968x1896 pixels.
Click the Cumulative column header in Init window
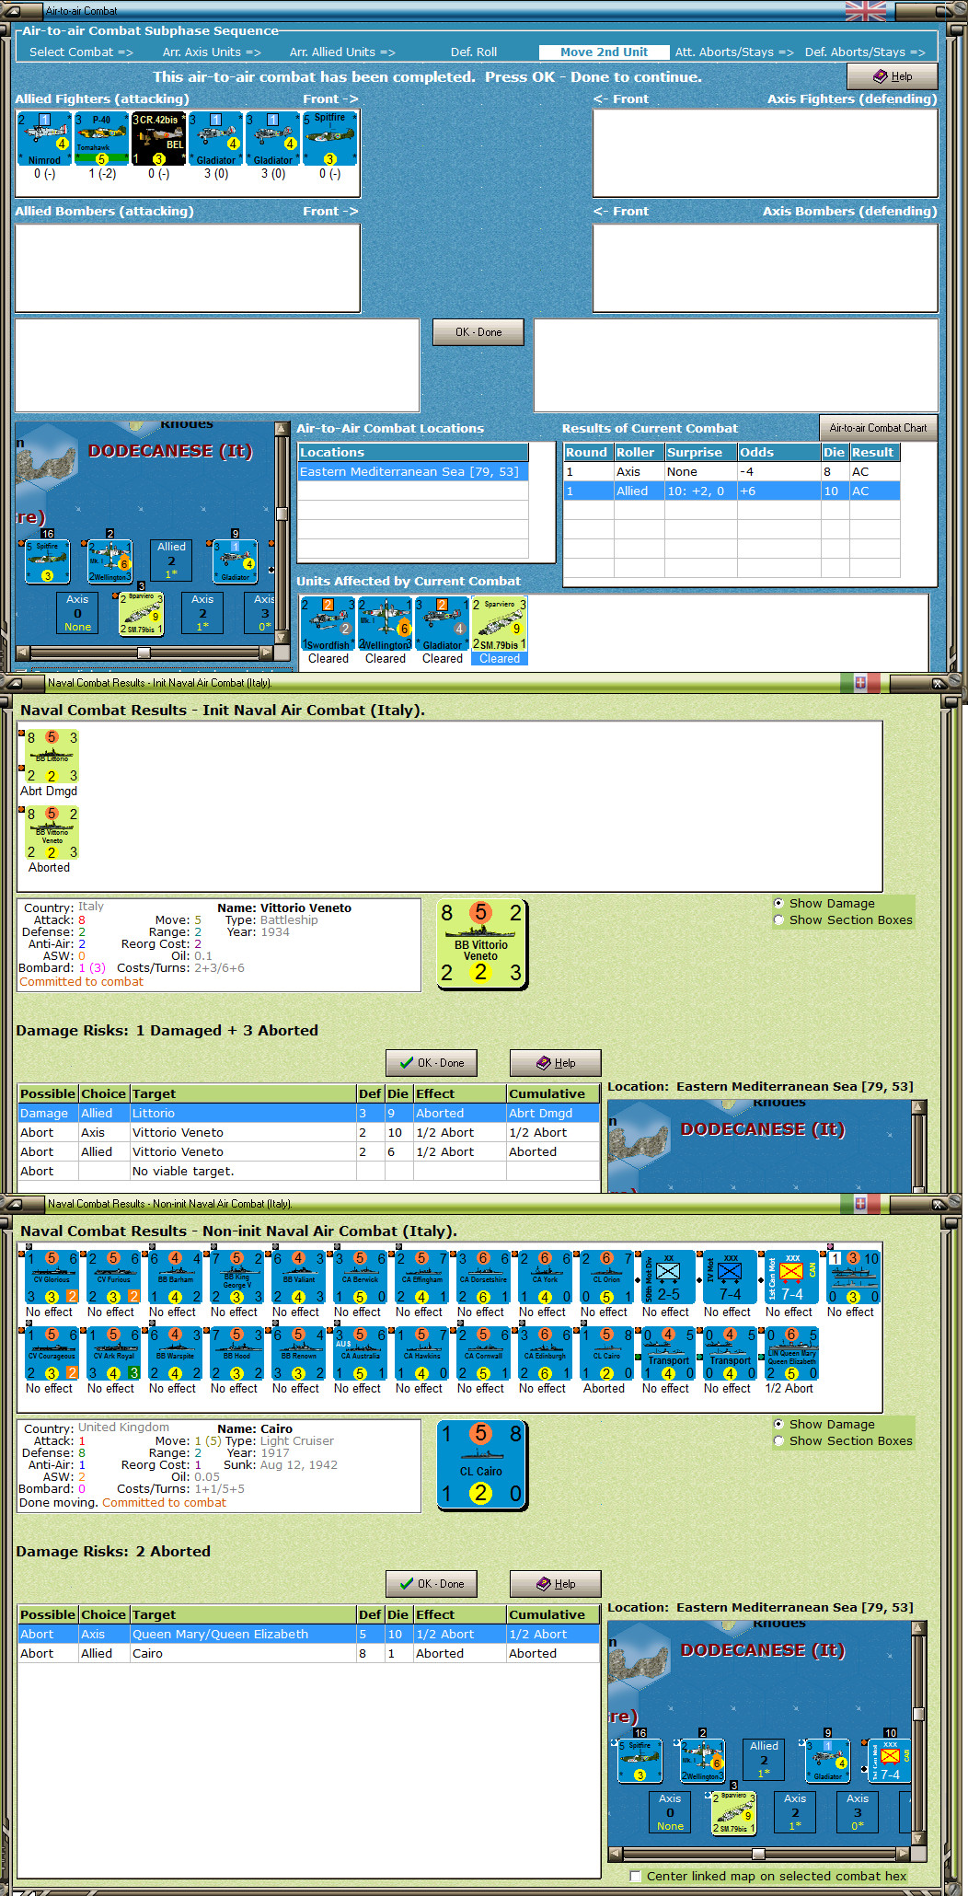[553, 1094]
